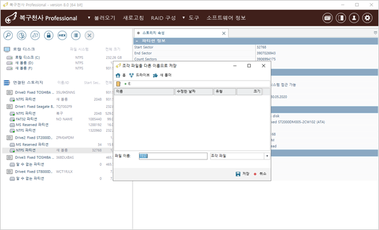Open RAID 구성 menu item

coord(164,18)
